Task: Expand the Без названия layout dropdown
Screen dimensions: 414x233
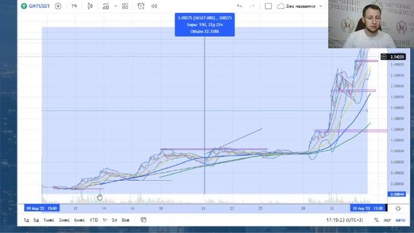Action: click(x=321, y=6)
